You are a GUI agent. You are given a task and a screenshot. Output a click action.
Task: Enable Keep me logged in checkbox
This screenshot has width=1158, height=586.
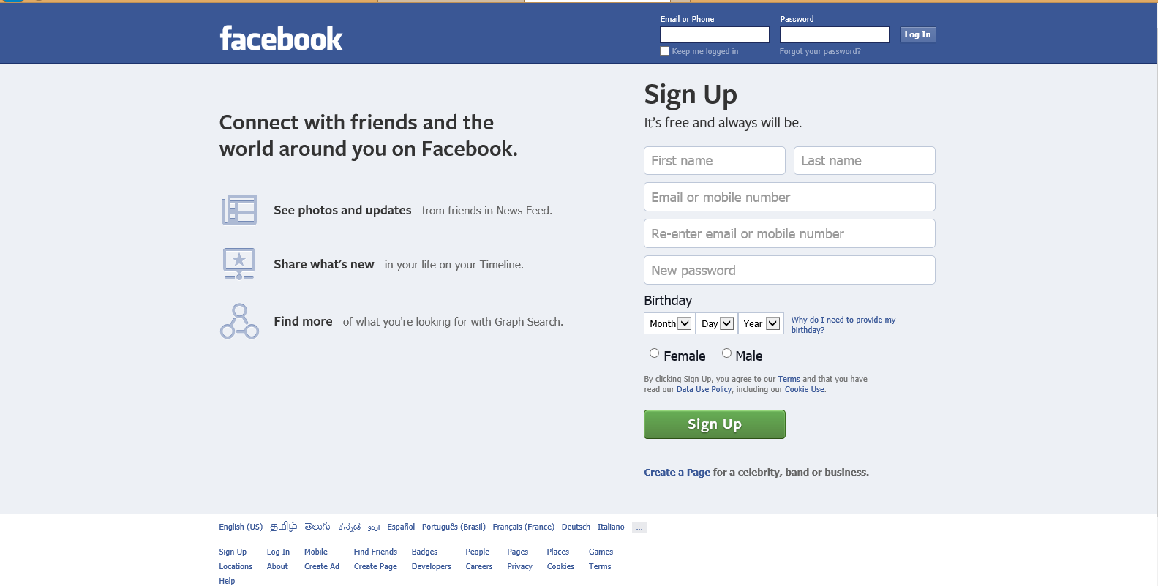click(664, 51)
